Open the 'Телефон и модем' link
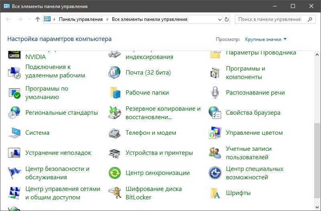Screen dimensions: 321x211 click(x=151, y=133)
